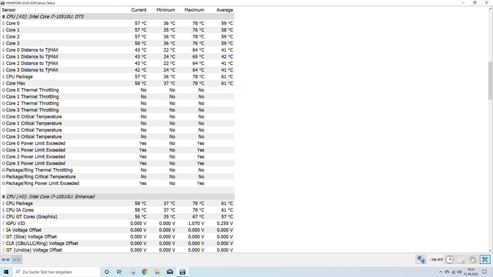Open File Explorer from taskbar
Viewport: 493px width, 277px height.
point(157,272)
